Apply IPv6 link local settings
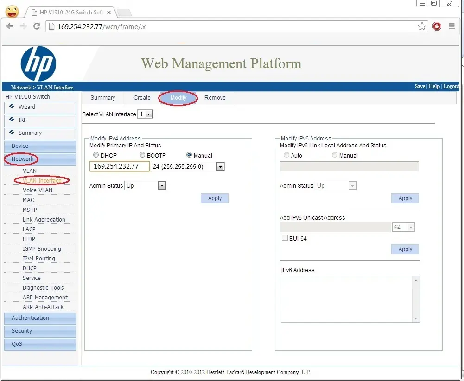 (405, 198)
